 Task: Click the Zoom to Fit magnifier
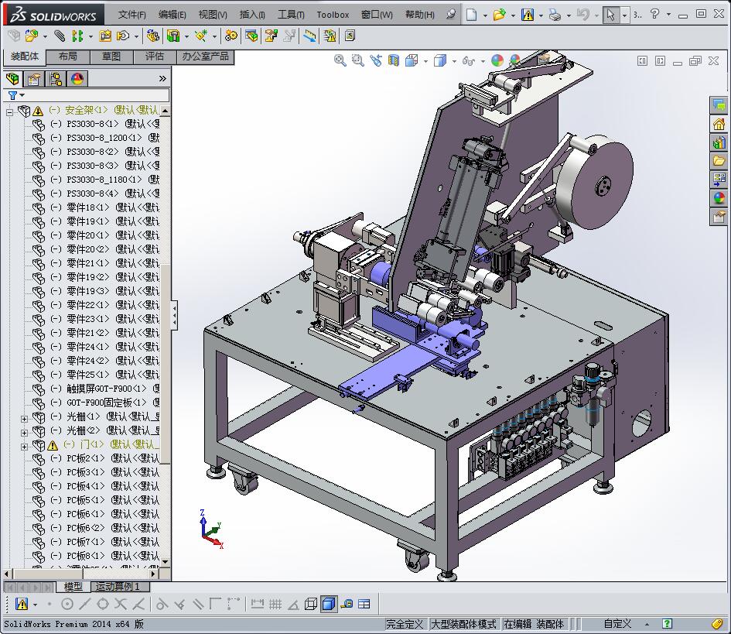point(340,60)
